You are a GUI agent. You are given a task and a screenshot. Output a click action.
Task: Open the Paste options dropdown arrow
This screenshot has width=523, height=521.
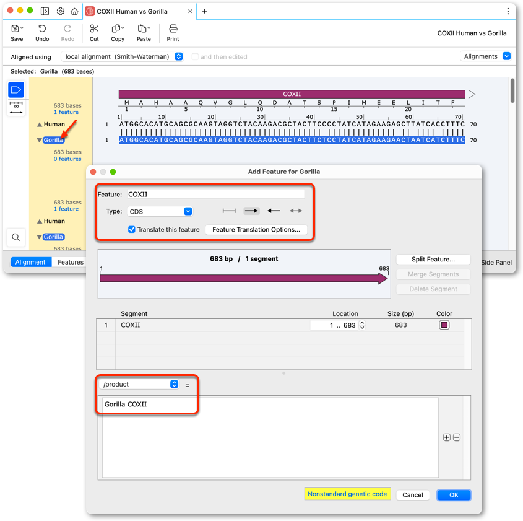pos(149,28)
